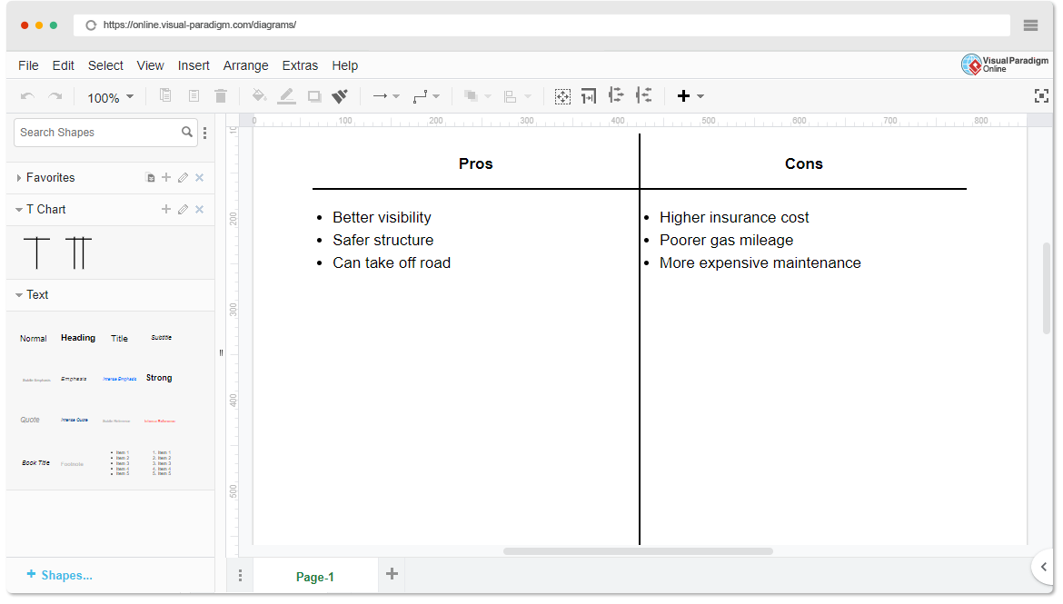Select the Strong text style
Image resolution: width=1063 pixels, height=604 pixels.
point(159,378)
